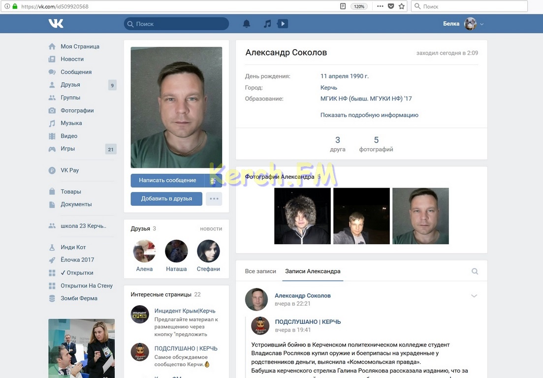
Task: Open the Pocket icon in address bar
Action: point(391,6)
